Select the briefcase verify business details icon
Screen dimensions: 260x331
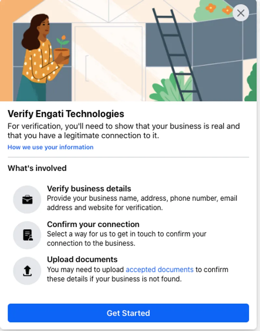click(x=27, y=199)
